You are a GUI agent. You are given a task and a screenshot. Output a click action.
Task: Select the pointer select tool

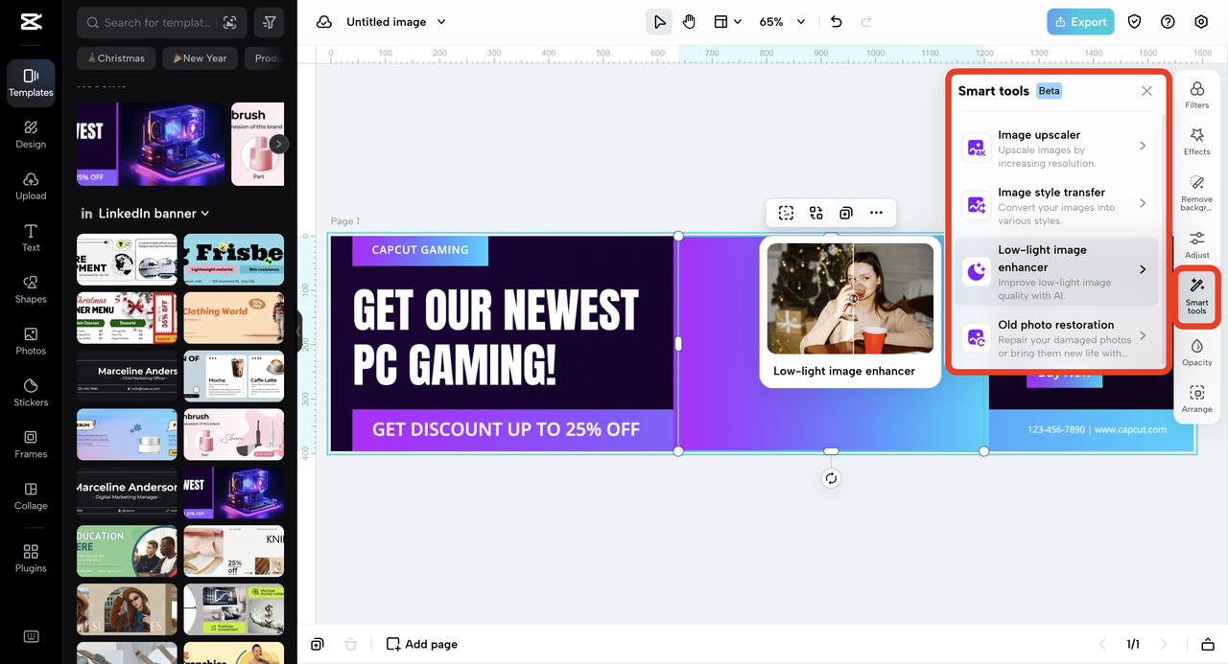tap(659, 22)
